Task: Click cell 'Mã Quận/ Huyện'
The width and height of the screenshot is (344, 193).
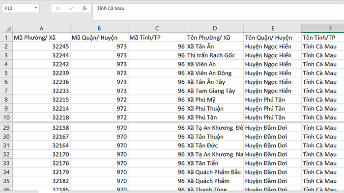Action: click(99, 38)
